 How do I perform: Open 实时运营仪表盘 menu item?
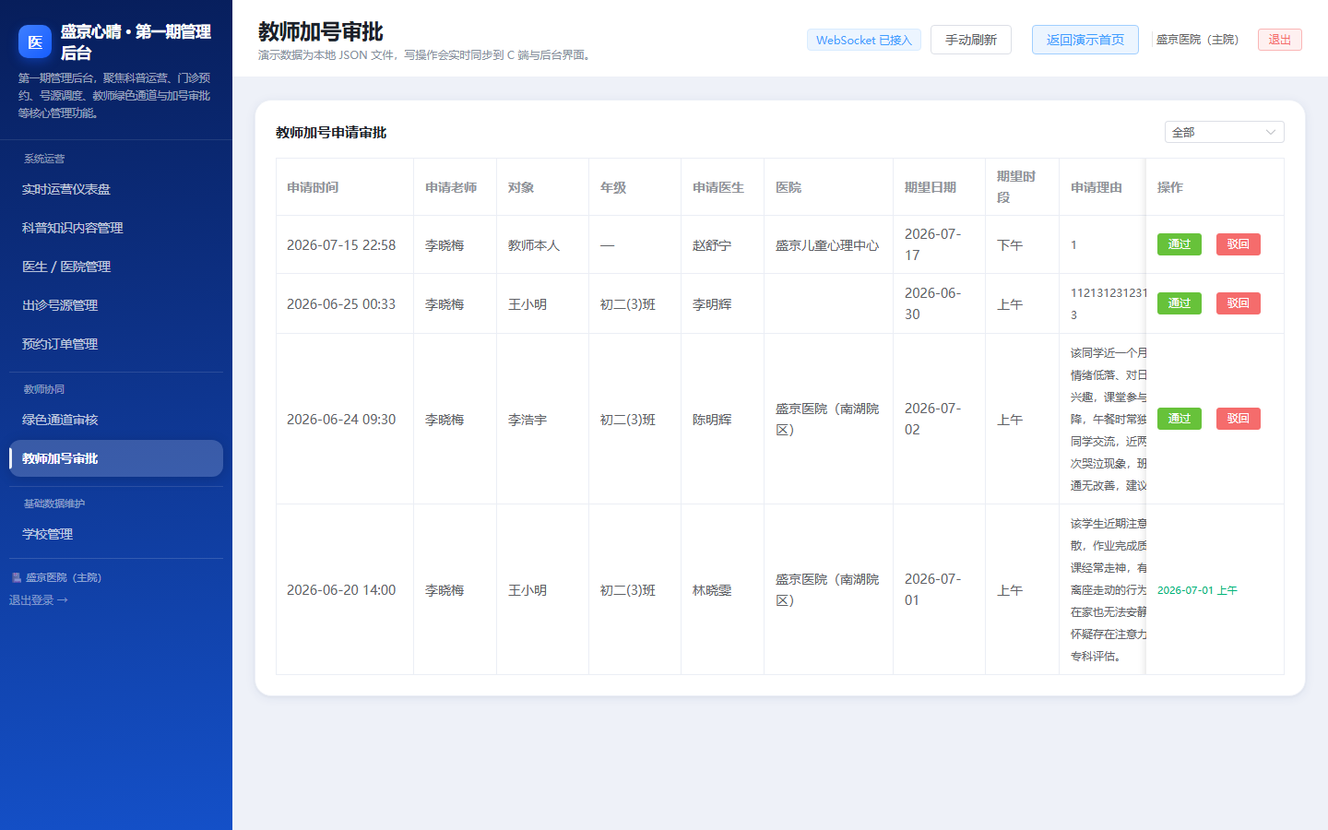pos(116,189)
